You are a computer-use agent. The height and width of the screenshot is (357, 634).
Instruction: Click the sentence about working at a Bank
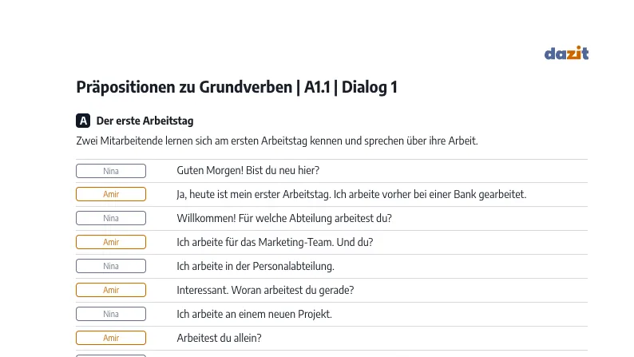[430, 194]
